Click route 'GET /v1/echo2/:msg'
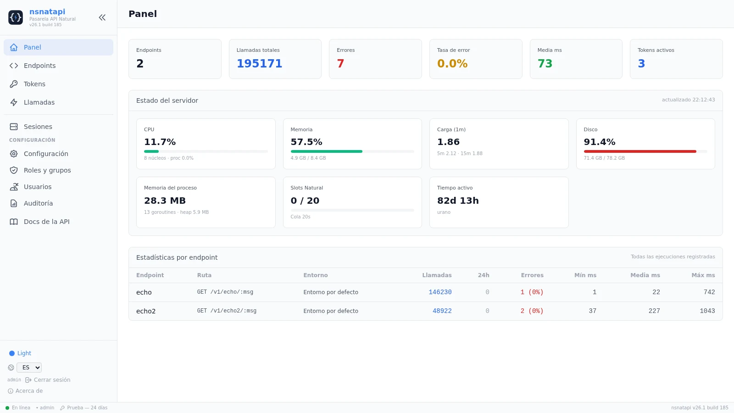The height and width of the screenshot is (413, 734). 227,311
